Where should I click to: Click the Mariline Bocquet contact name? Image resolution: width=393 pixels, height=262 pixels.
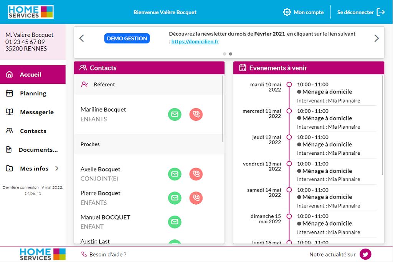coord(103,110)
